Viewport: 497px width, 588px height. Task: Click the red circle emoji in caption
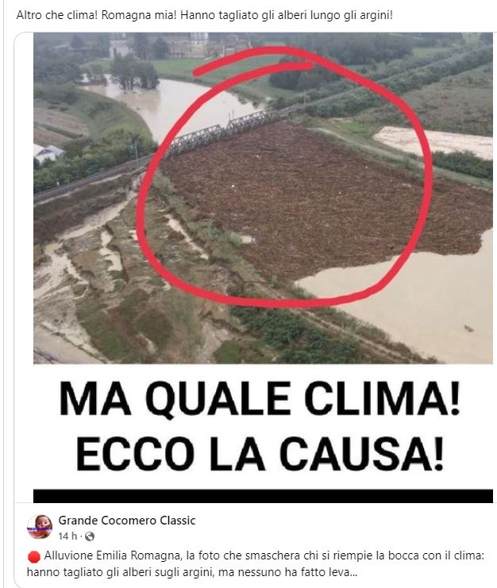click(34, 557)
